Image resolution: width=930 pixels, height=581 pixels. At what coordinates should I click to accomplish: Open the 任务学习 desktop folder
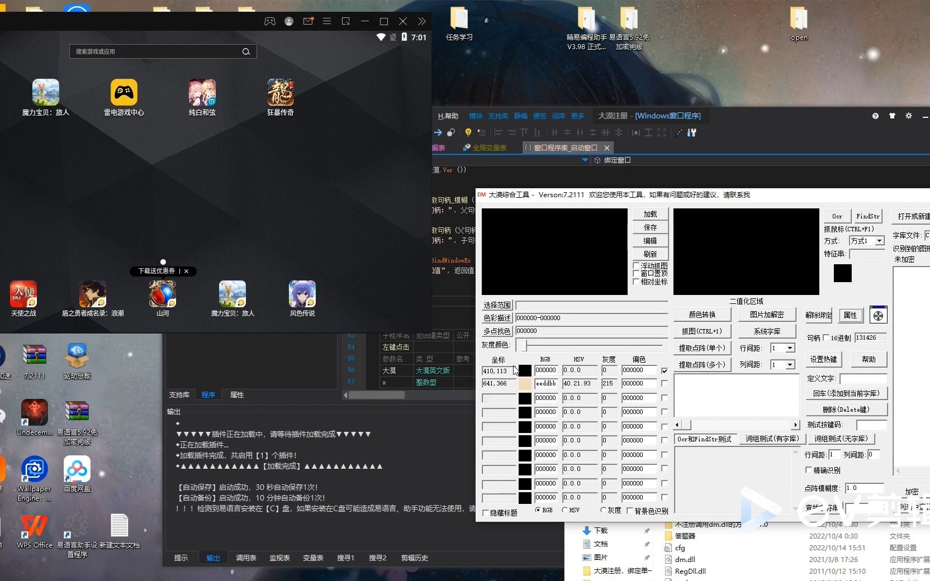(459, 24)
